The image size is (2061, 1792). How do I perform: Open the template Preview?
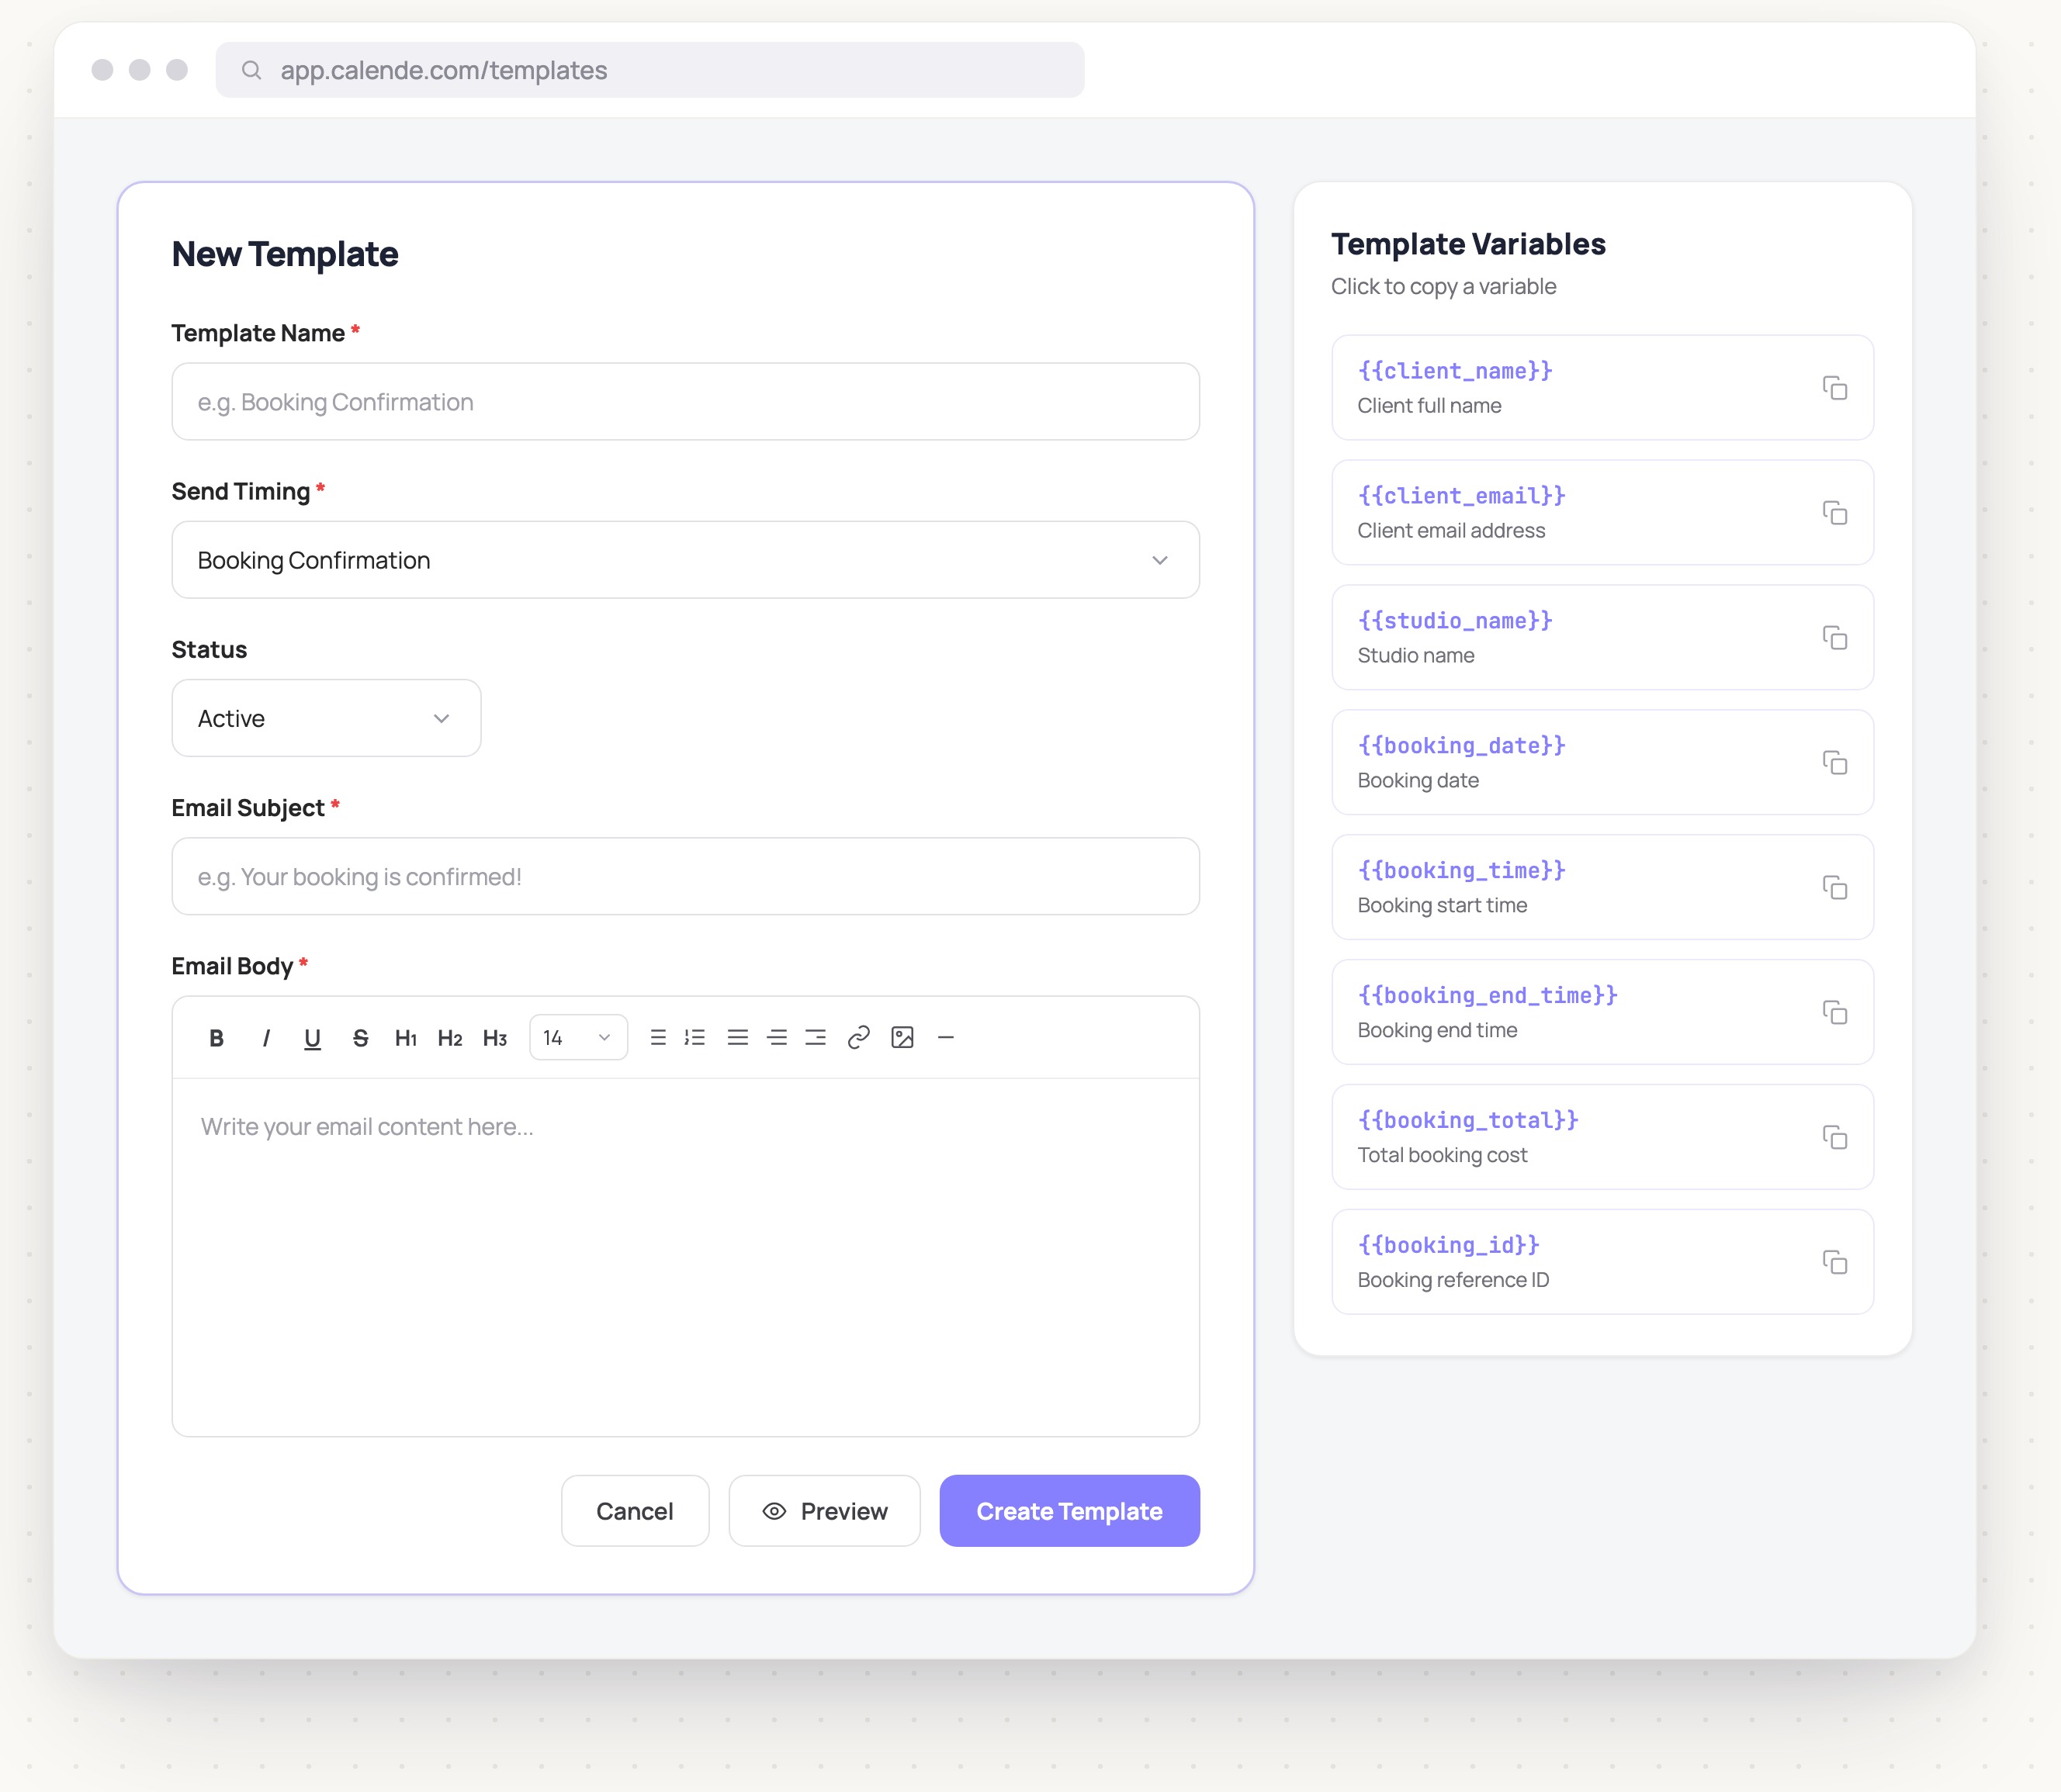(824, 1511)
